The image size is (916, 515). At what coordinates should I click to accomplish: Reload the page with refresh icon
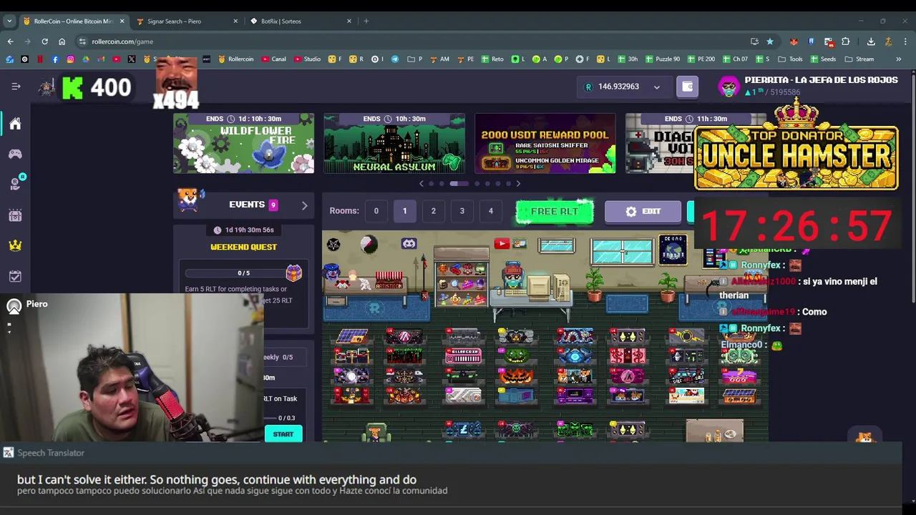coord(44,41)
